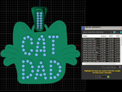This screenshot has height=92, width=122.
Task: Select the Yellow Gold:18KY row
Action: pyautogui.click(x=101, y=45)
